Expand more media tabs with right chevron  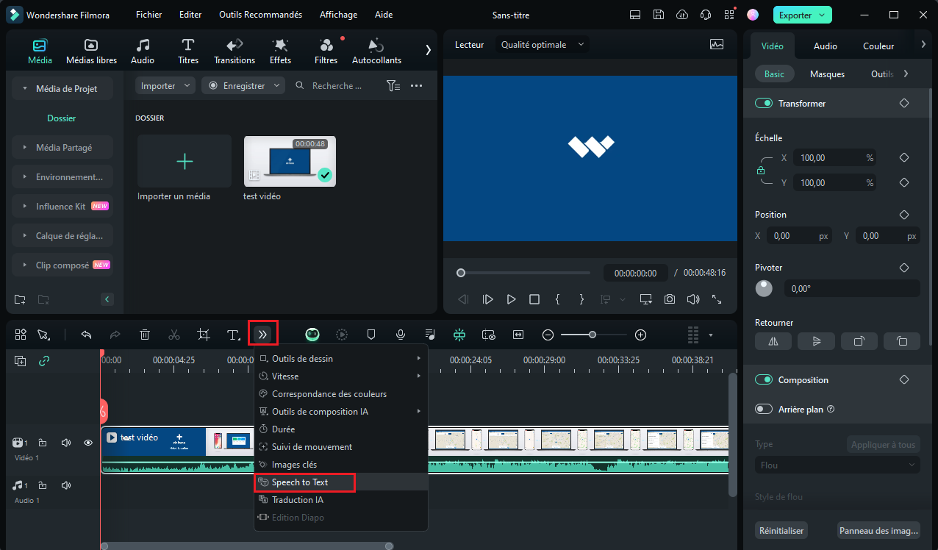pos(429,50)
